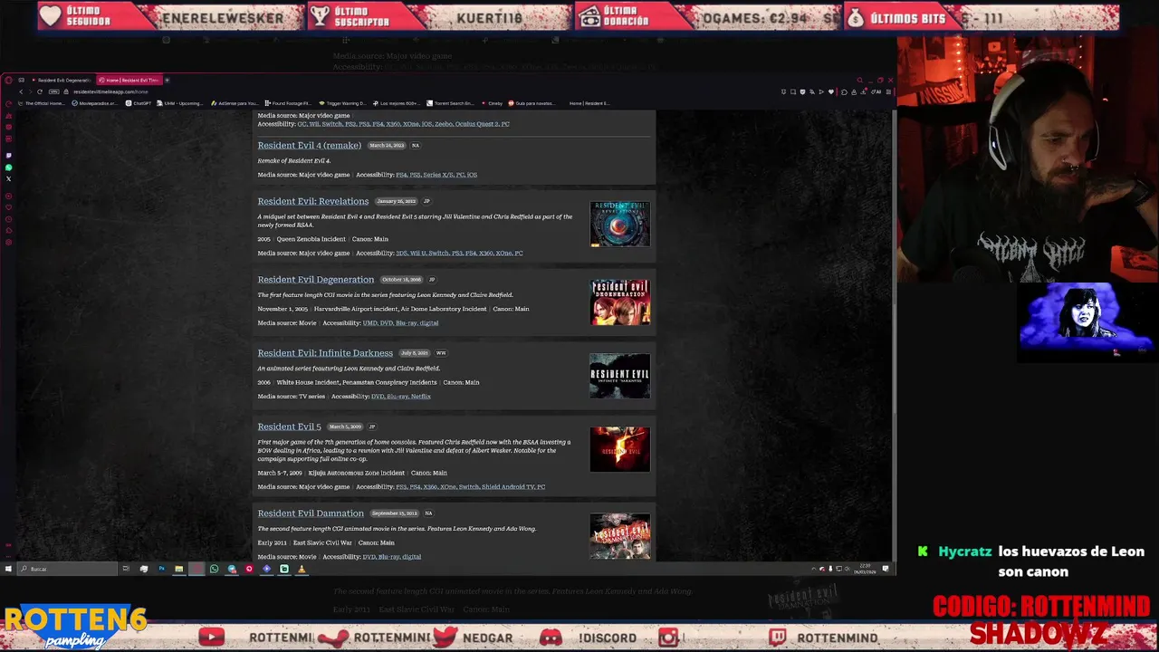1159x652 pixels.
Task: Open the AdSense para YouTube bookmark
Action: (x=235, y=103)
